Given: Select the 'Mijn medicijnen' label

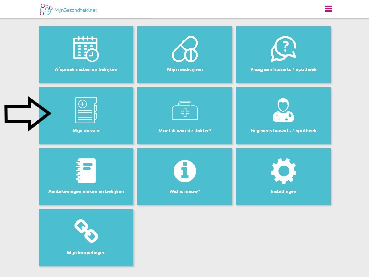Looking at the screenshot, I should click(185, 69).
